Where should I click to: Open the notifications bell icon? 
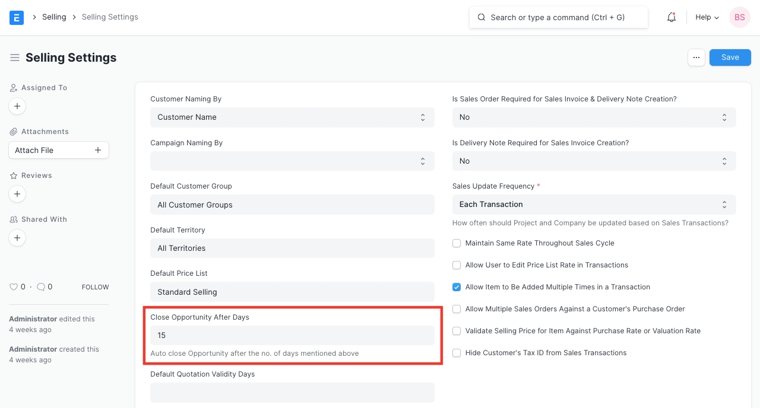(x=672, y=17)
